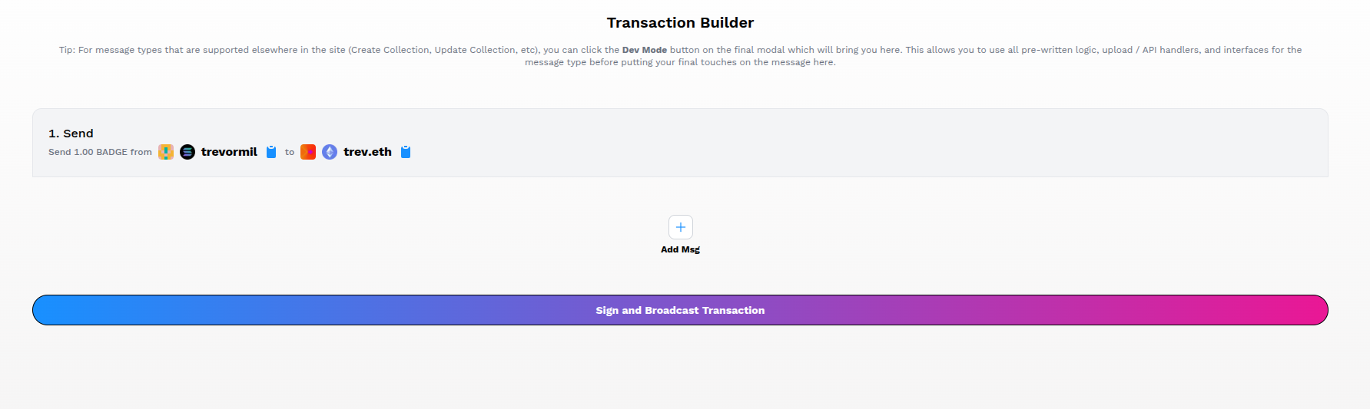This screenshot has width=1370, height=409.
Task: Click the bold Dev Mode text in tip
Action: 644,50
